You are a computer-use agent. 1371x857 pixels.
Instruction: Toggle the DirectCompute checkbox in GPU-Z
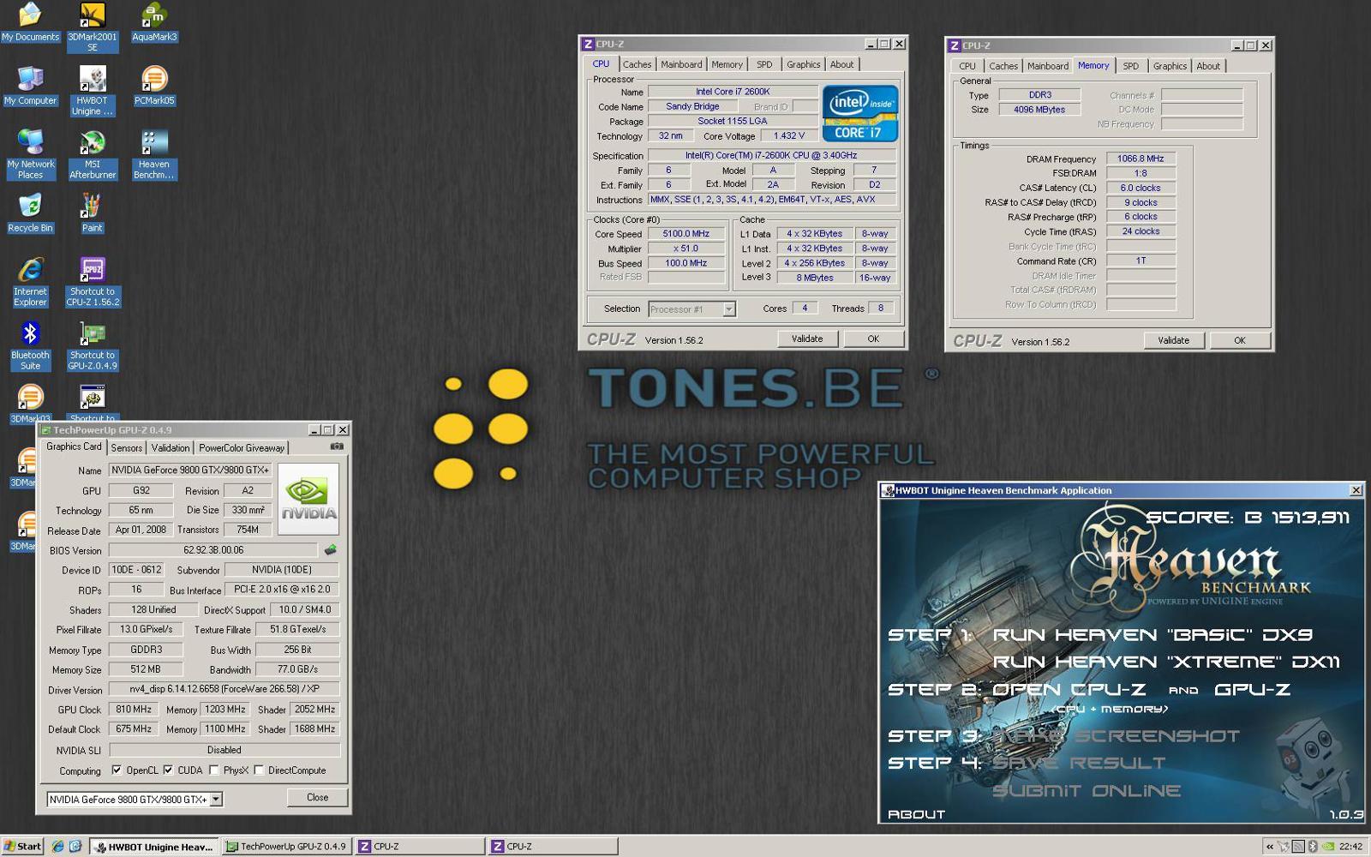coord(258,770)
